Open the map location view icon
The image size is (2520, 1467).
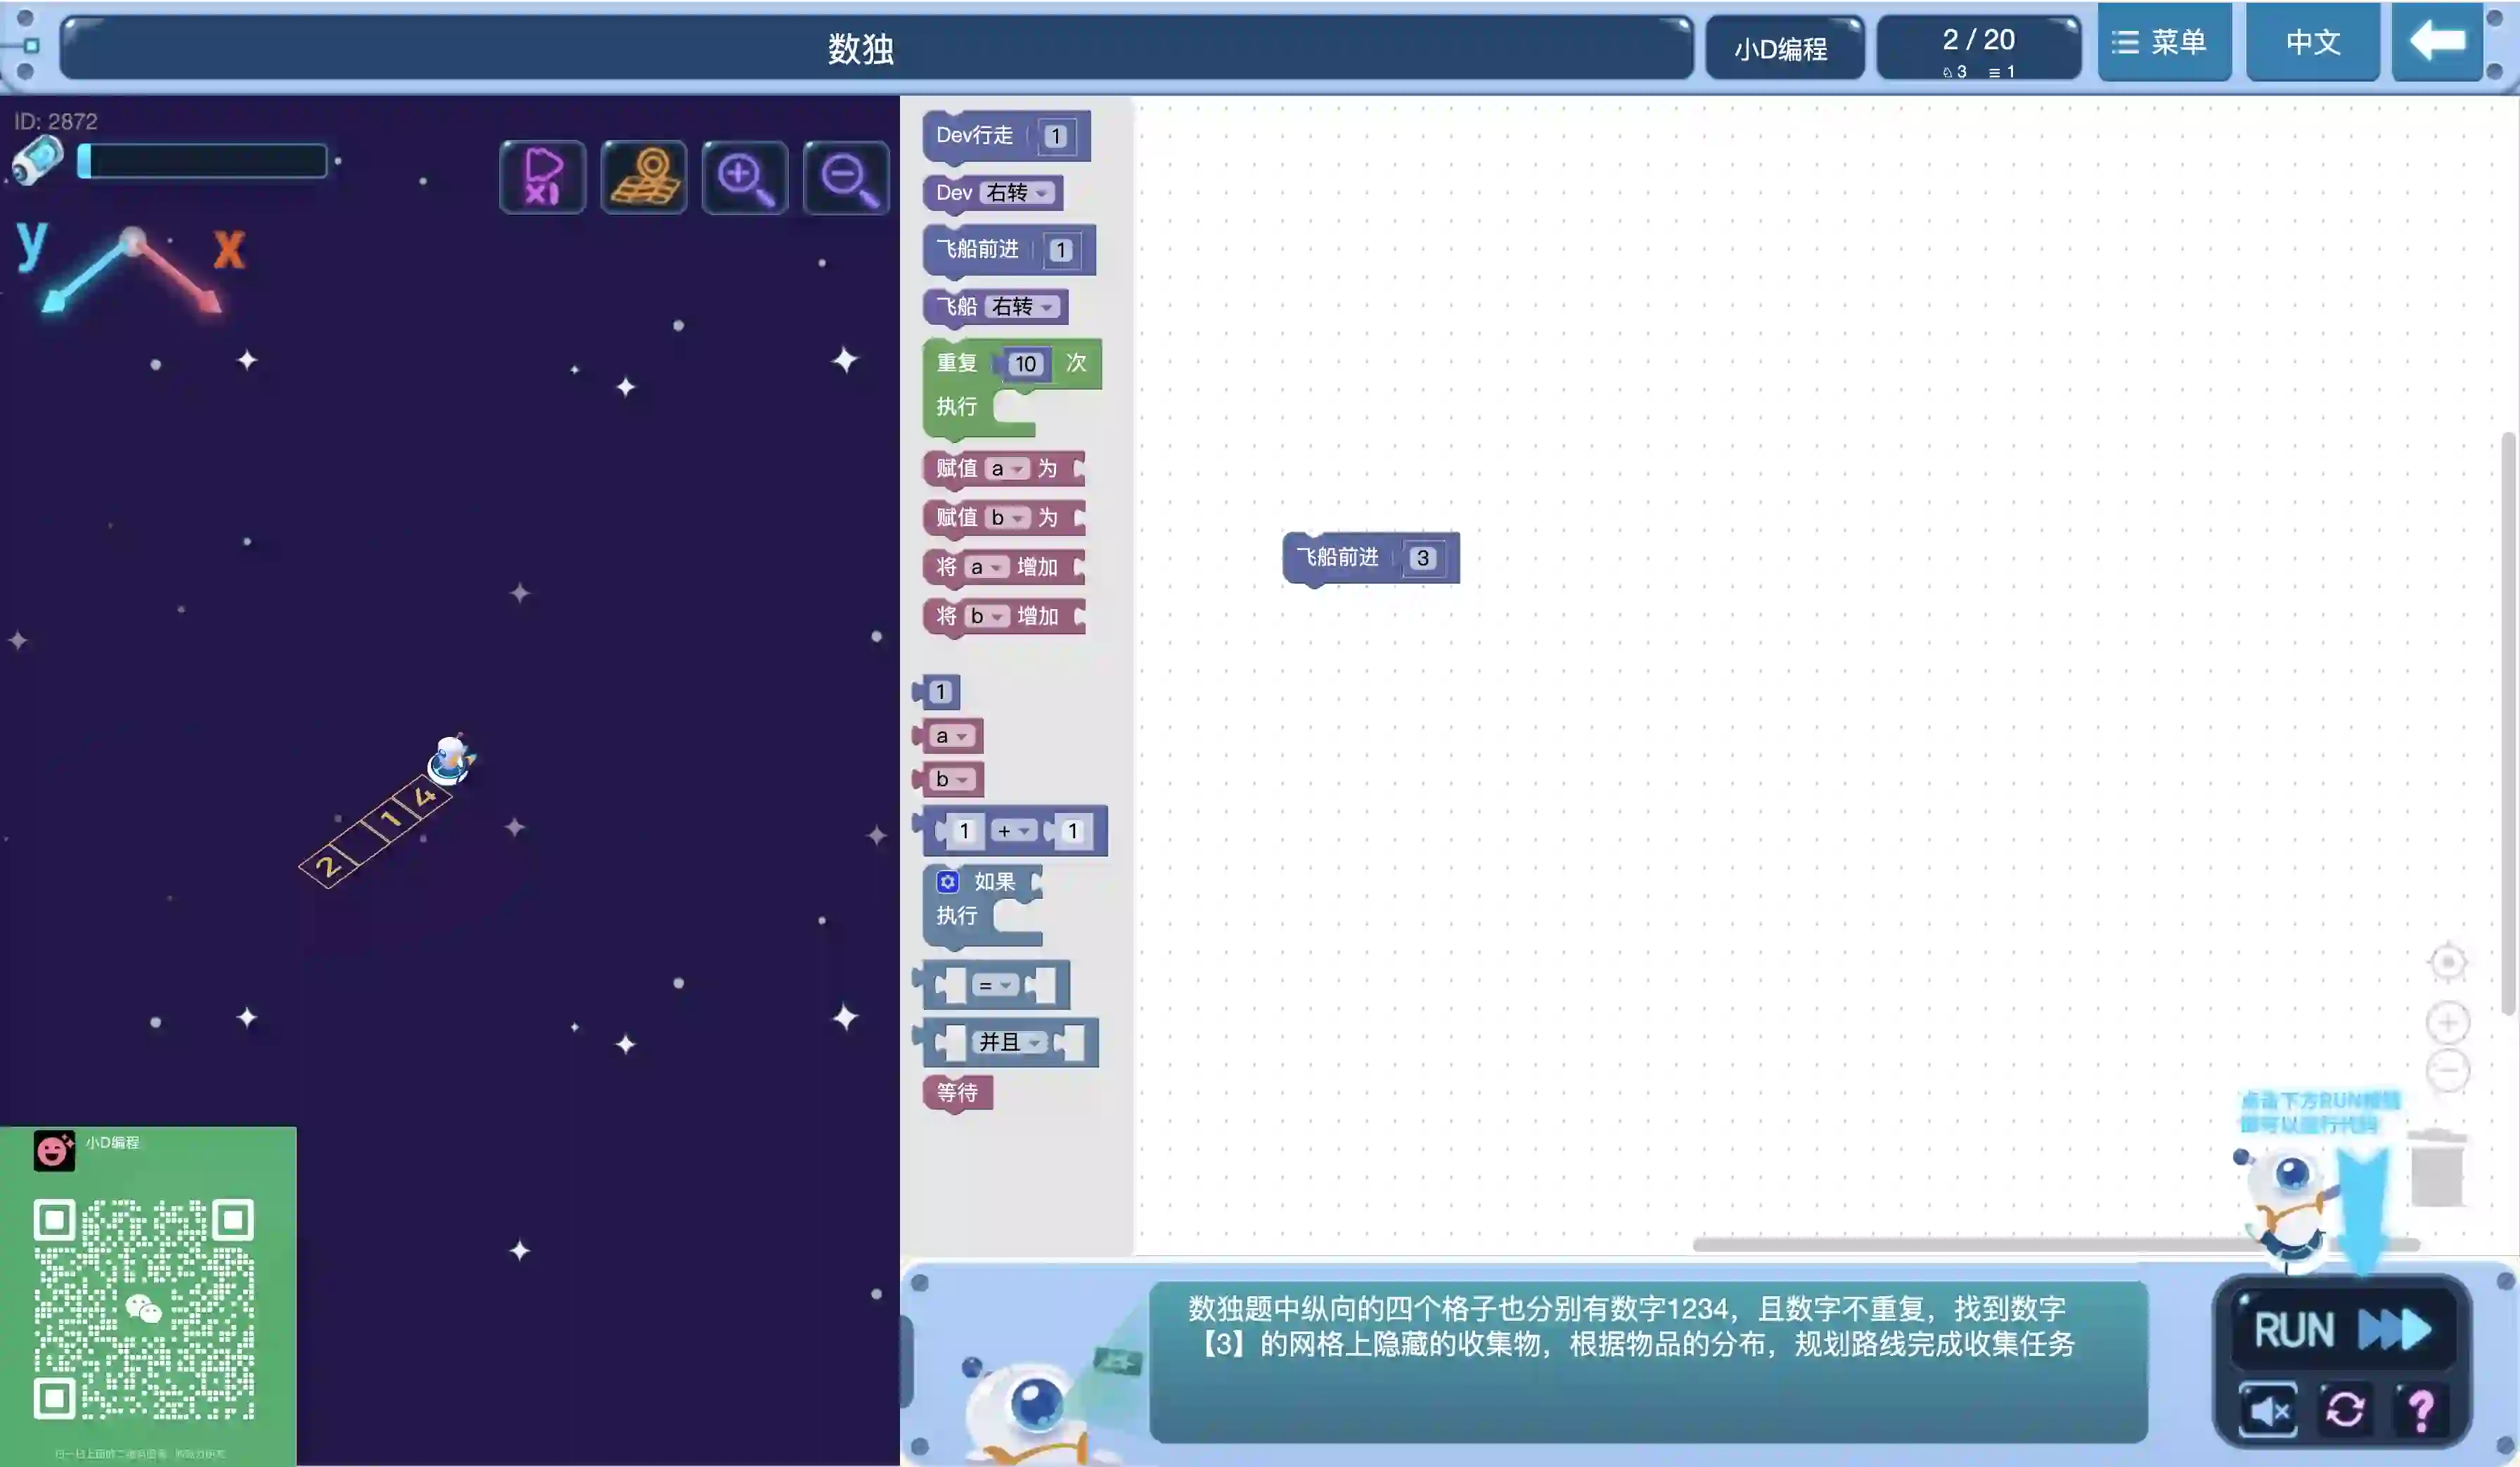tap(644, 177)
